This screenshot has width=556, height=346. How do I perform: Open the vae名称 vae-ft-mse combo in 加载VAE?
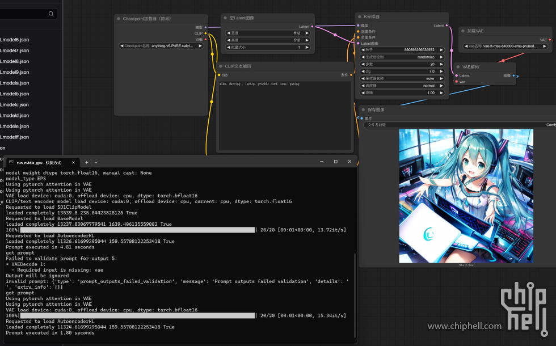coord(506,46)
